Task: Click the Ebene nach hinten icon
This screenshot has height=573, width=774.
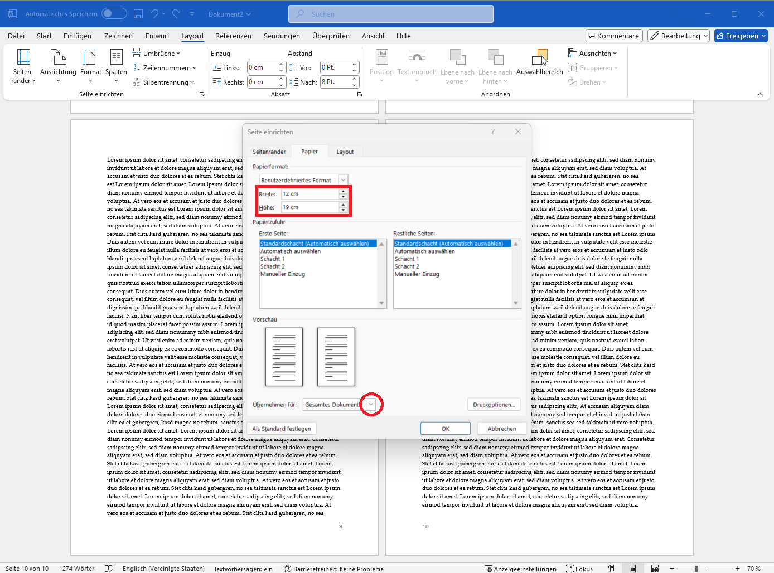Action: (x=495, y=66)
